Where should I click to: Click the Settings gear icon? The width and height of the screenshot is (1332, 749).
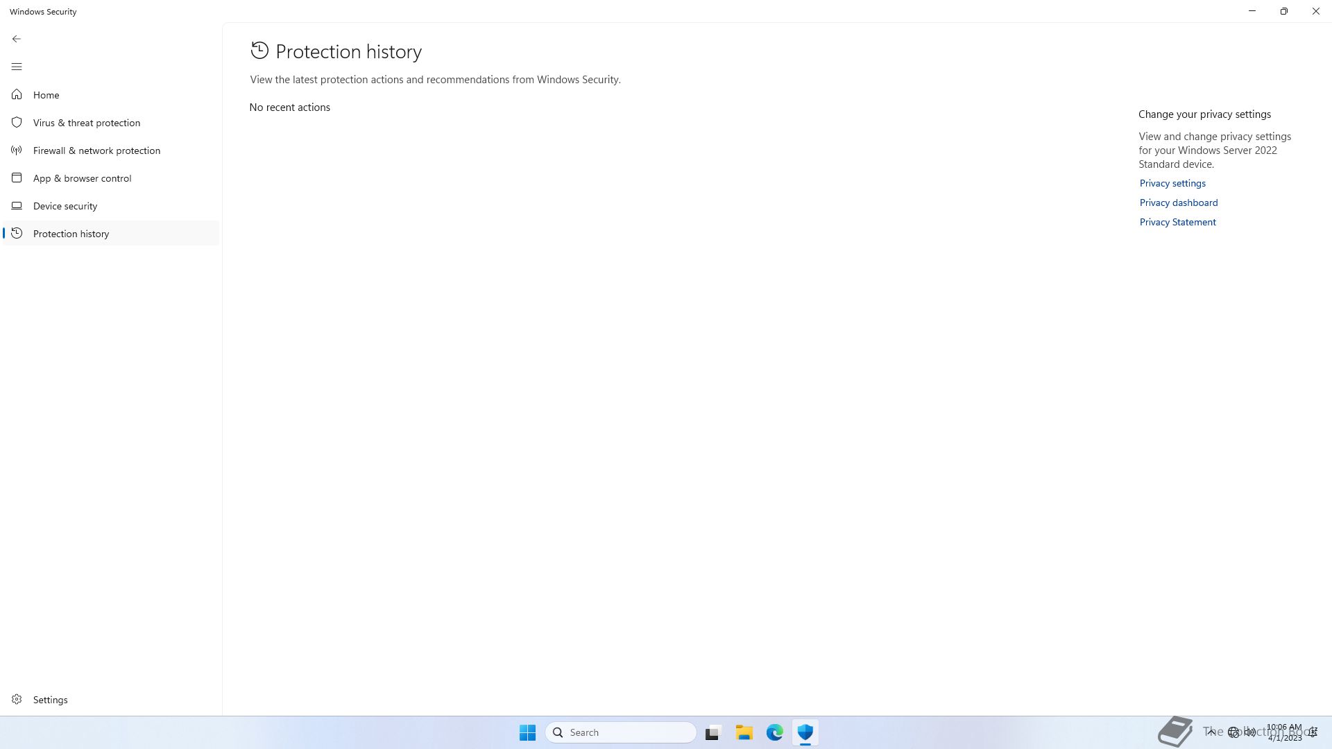[x=17, y=699]
